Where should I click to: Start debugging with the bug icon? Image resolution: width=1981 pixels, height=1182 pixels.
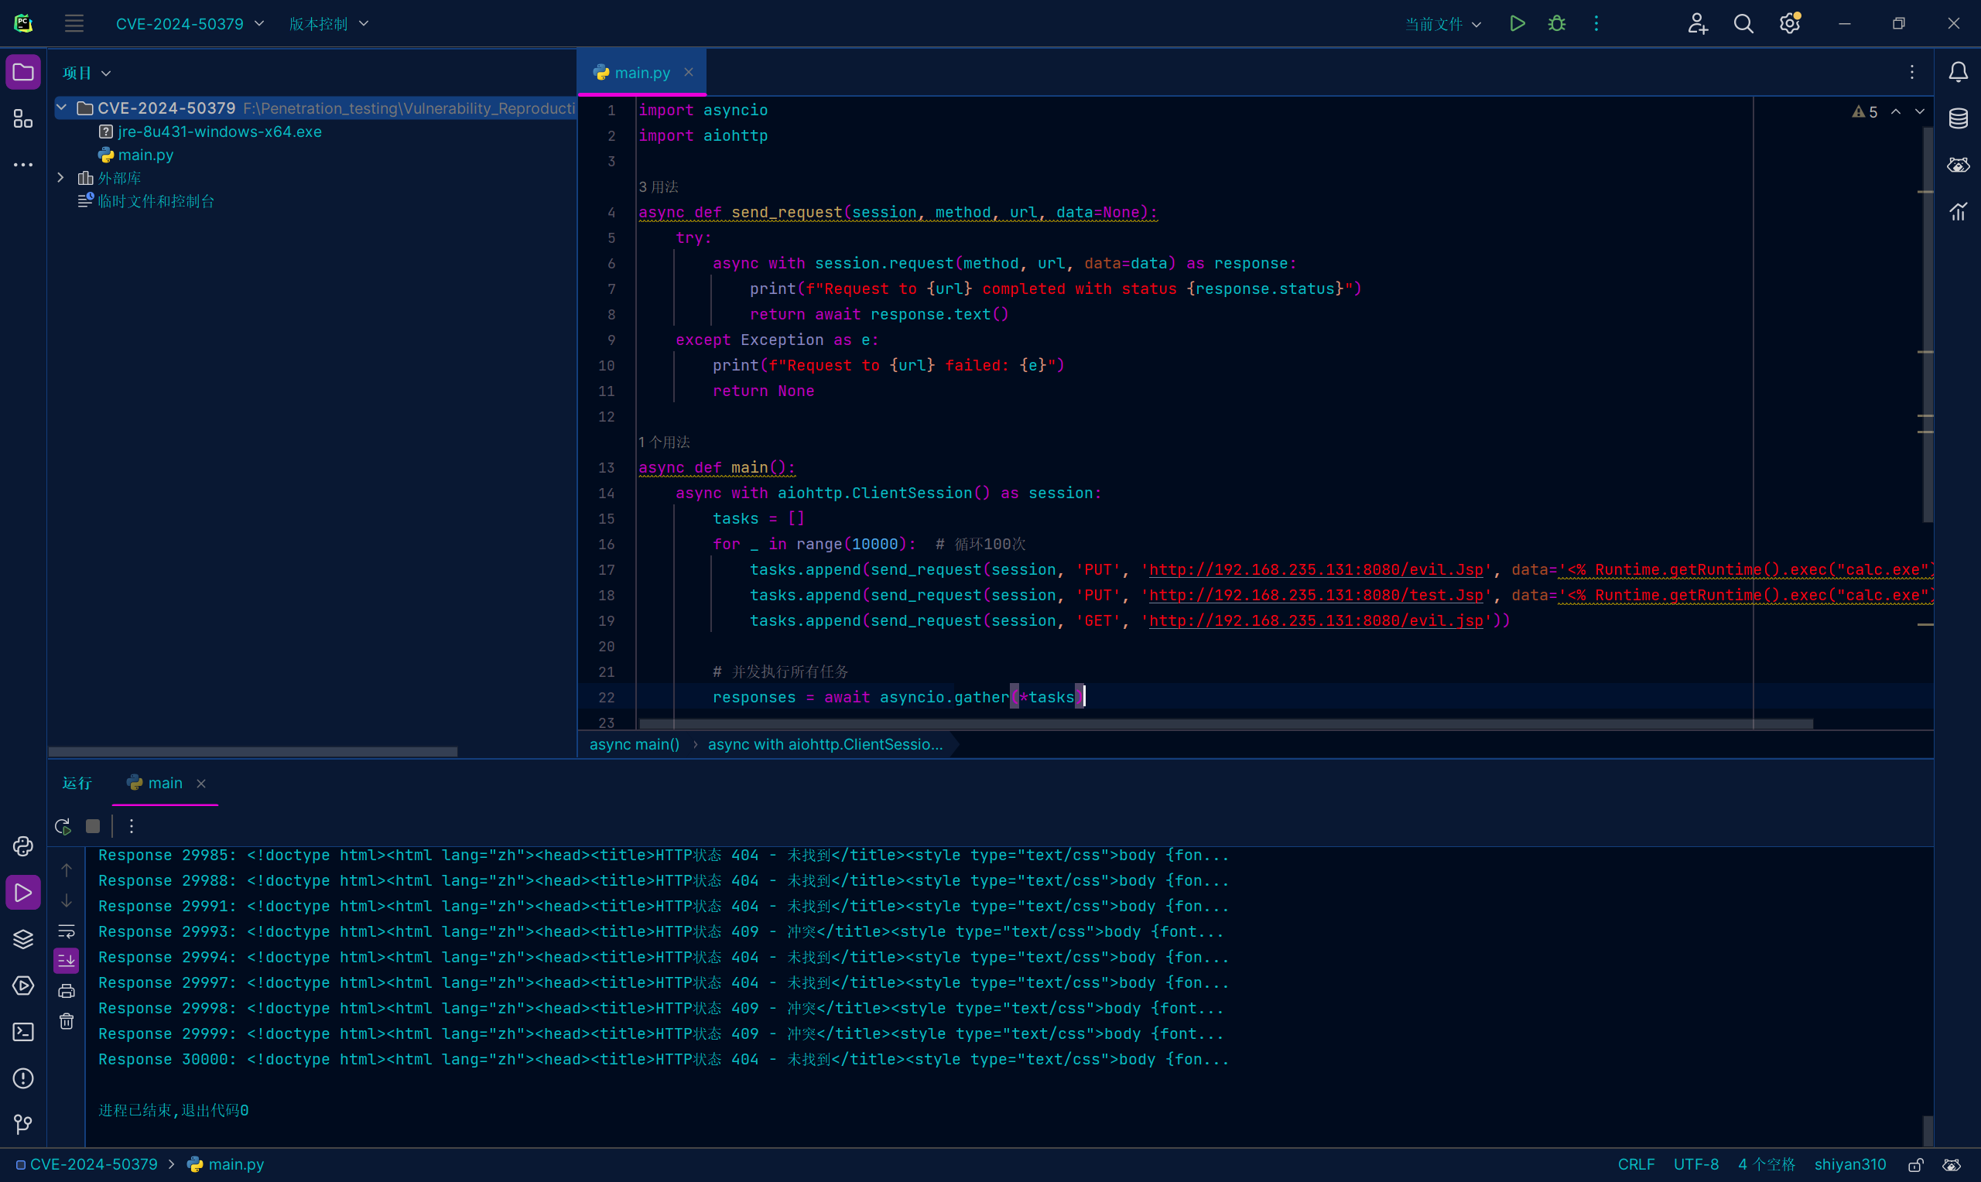[x=1556, y=24]
